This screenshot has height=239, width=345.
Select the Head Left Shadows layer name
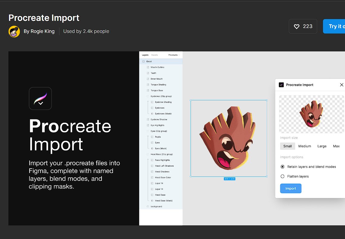click(164, 166)
